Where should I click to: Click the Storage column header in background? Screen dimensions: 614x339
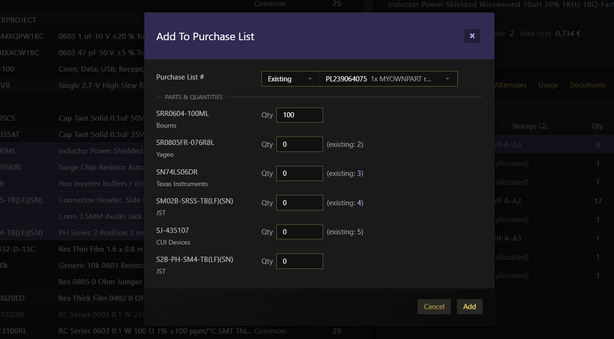point(524,126)
